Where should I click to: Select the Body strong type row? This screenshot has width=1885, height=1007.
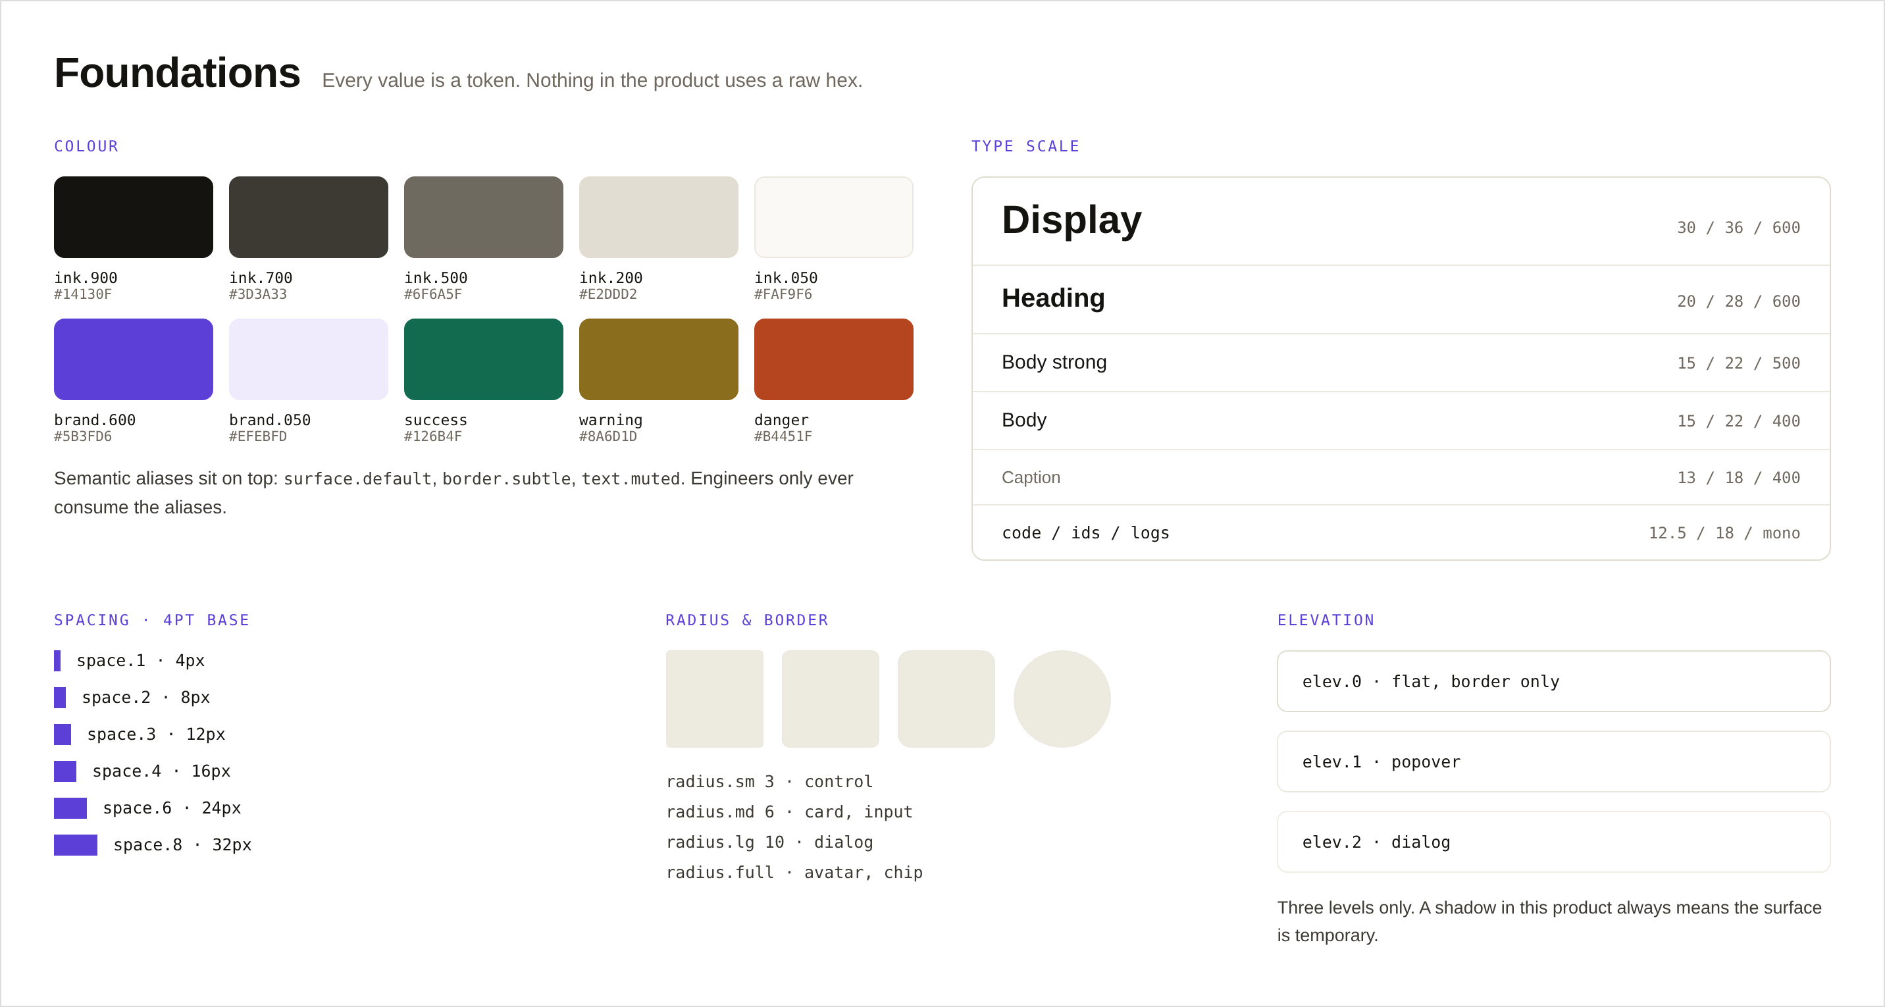click(x=1401, y=362)
